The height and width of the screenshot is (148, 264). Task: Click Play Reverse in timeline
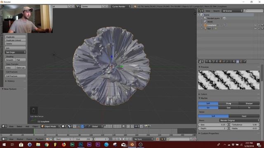tap(120, 139)
